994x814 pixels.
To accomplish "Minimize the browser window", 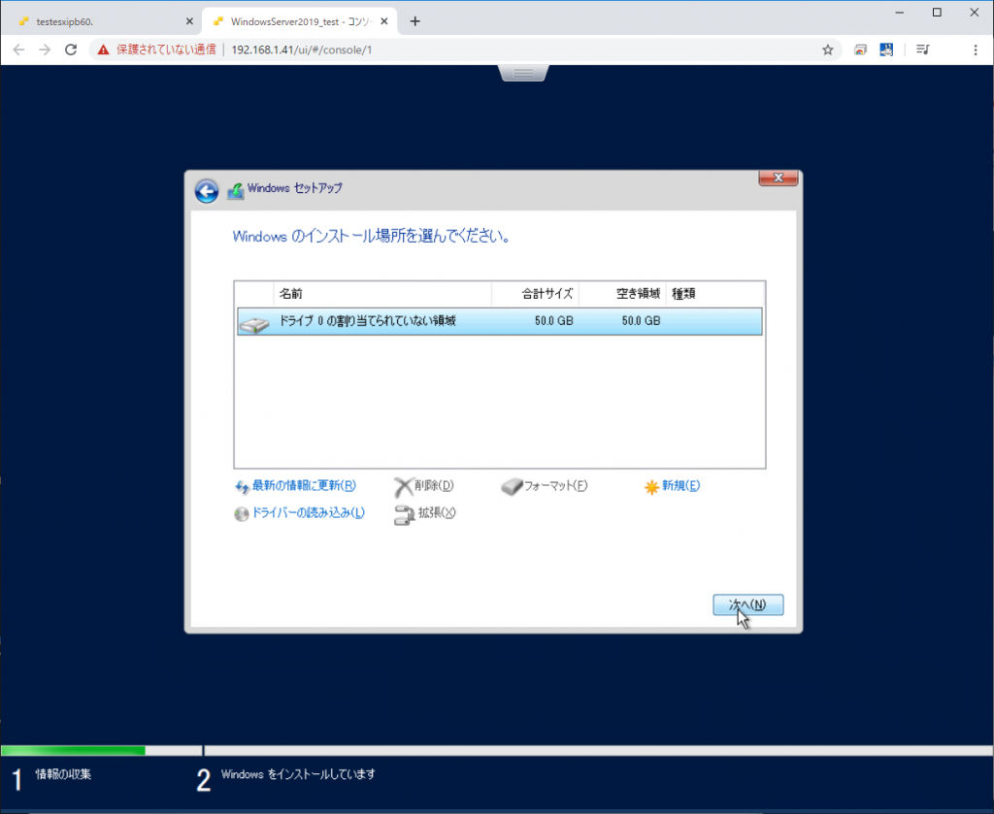I will pos(900,12).
